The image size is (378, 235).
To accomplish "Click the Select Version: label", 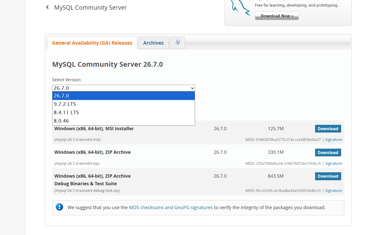I will click(x=67, y=80).
